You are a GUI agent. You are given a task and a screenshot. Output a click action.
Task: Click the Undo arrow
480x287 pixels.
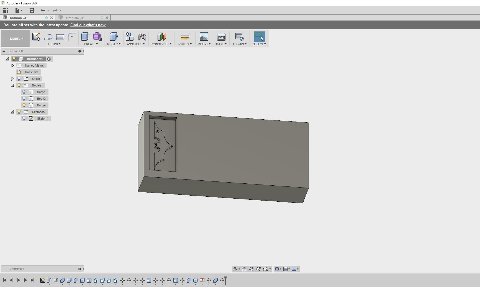(43, 10)
